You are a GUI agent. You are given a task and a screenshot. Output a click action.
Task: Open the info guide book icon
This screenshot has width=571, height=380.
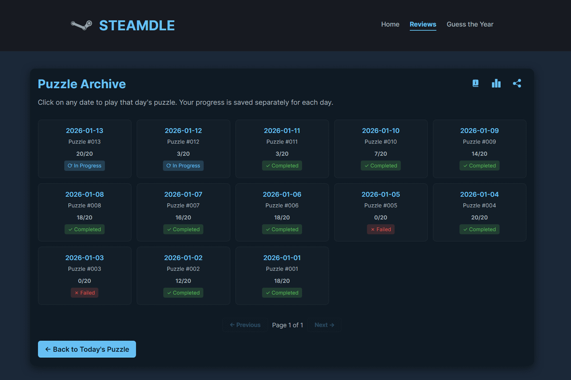475,83
